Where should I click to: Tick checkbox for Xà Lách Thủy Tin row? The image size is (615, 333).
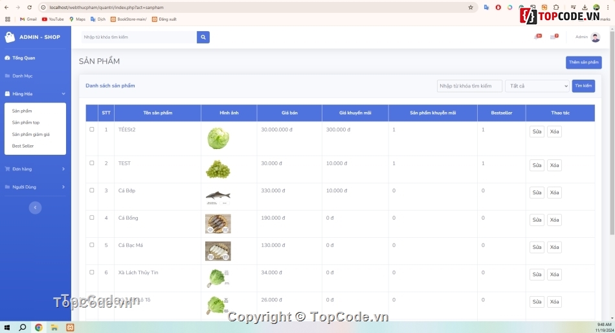[92, 272]
